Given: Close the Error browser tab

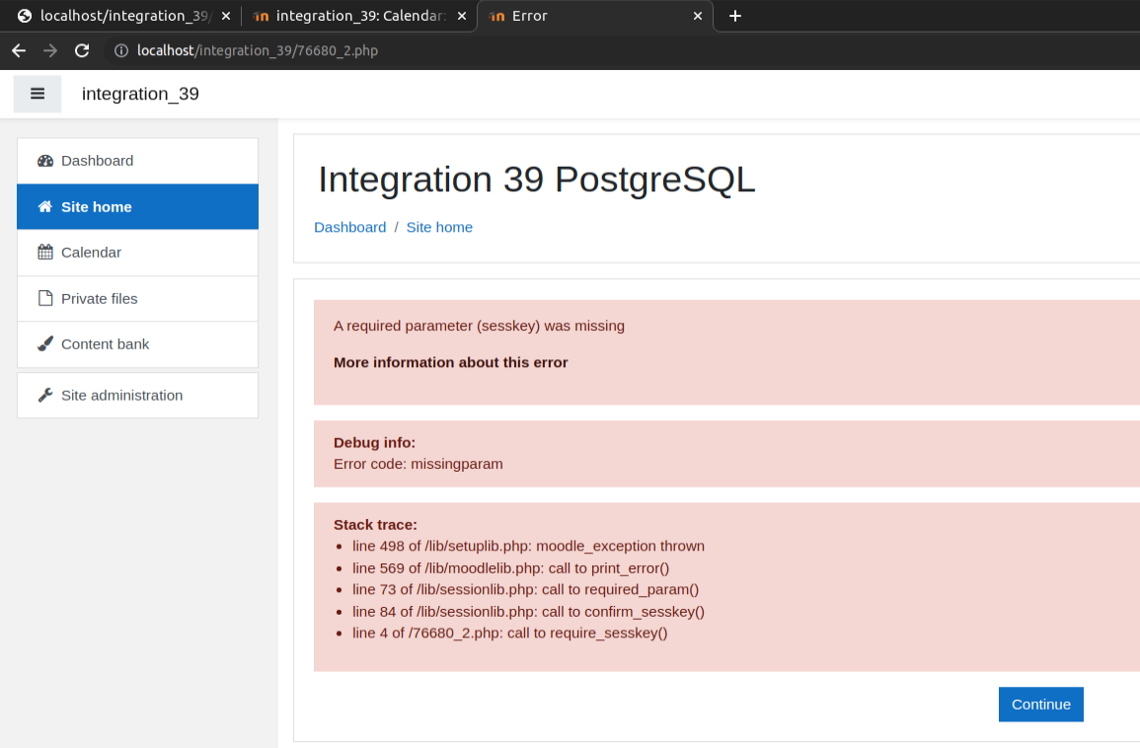Looking at the screenshot, I should (x=697, y=16).
